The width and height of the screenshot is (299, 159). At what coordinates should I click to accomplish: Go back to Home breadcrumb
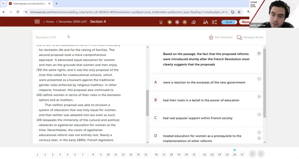48,22
